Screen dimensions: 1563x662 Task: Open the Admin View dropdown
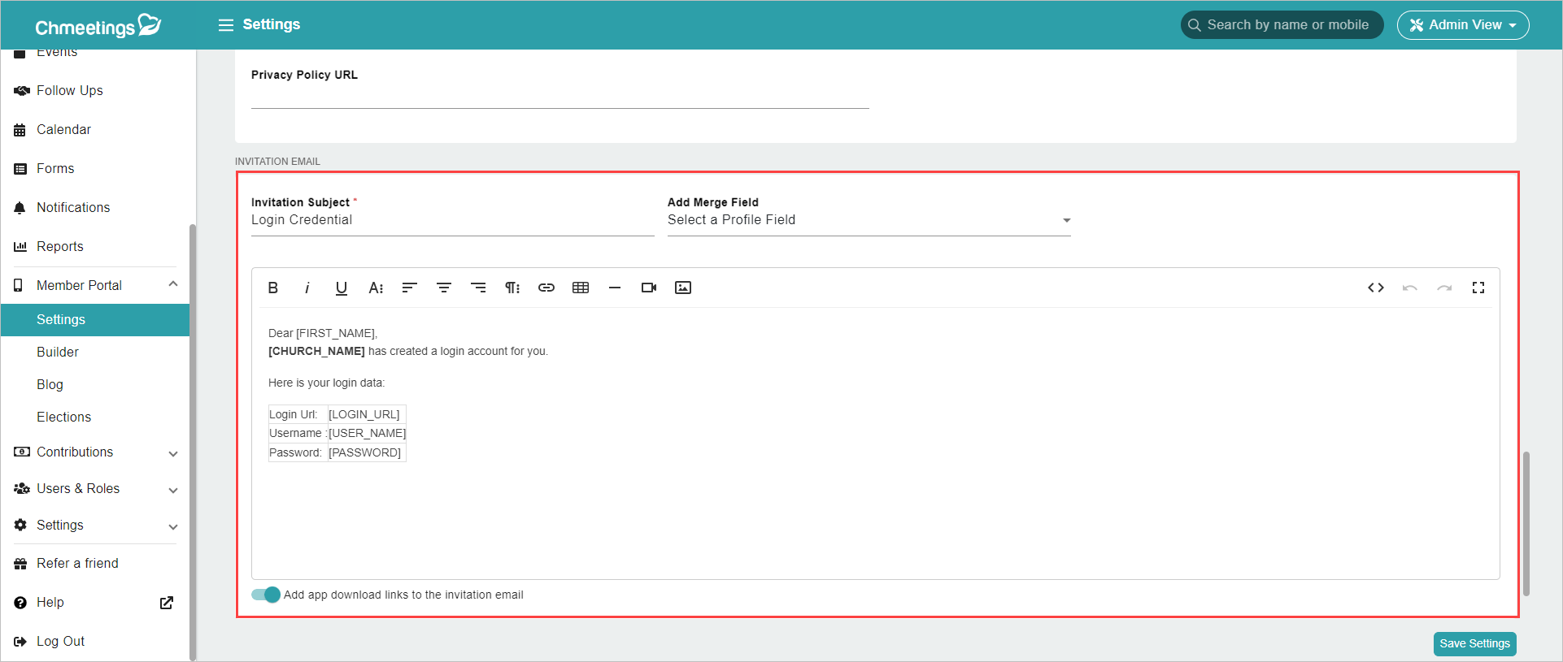pos(1463,25)
